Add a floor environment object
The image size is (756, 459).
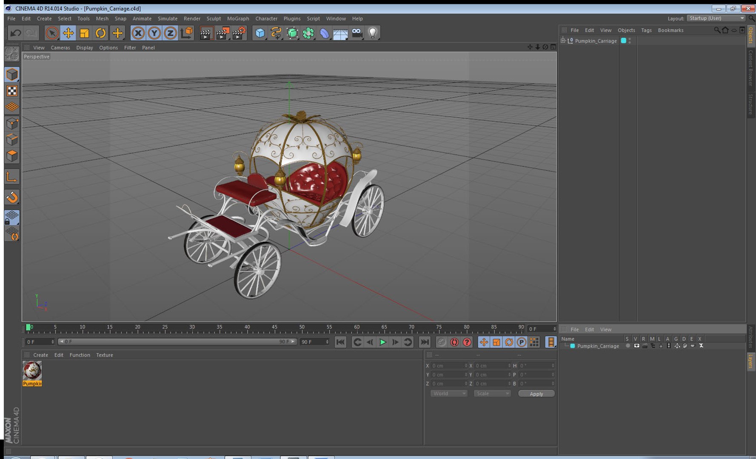pos(341,33)
